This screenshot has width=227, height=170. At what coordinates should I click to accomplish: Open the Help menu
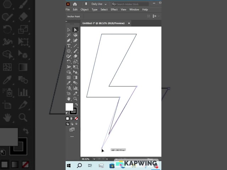tap(145, 10)
